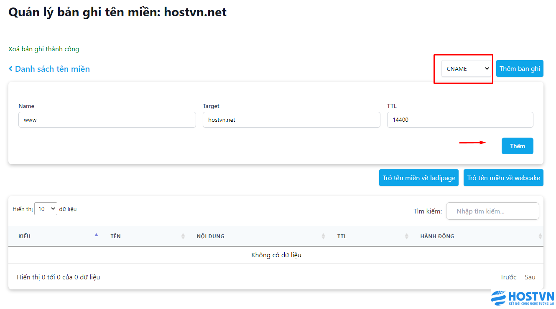Screen dimensions: 556x309
Task: Go back to Danh sách tên miền
Action: coord(49,69)
